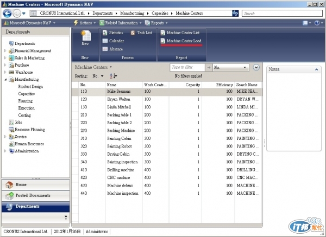Select the Linda Mitchell row
Screen dimensions: 326x237
click(x=167, y=107)
